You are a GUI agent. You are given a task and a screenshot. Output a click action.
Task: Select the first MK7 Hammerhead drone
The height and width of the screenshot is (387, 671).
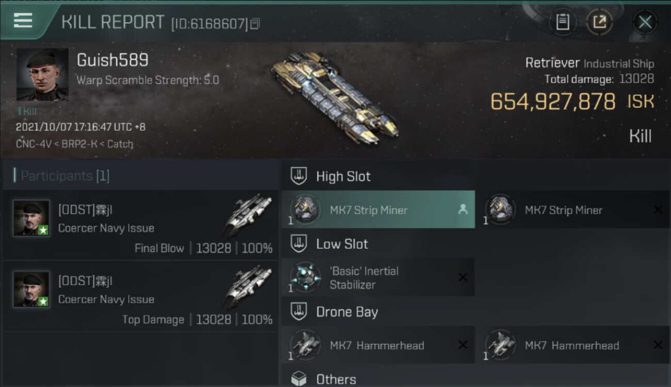pyautogui.click(x=378, y=345)
